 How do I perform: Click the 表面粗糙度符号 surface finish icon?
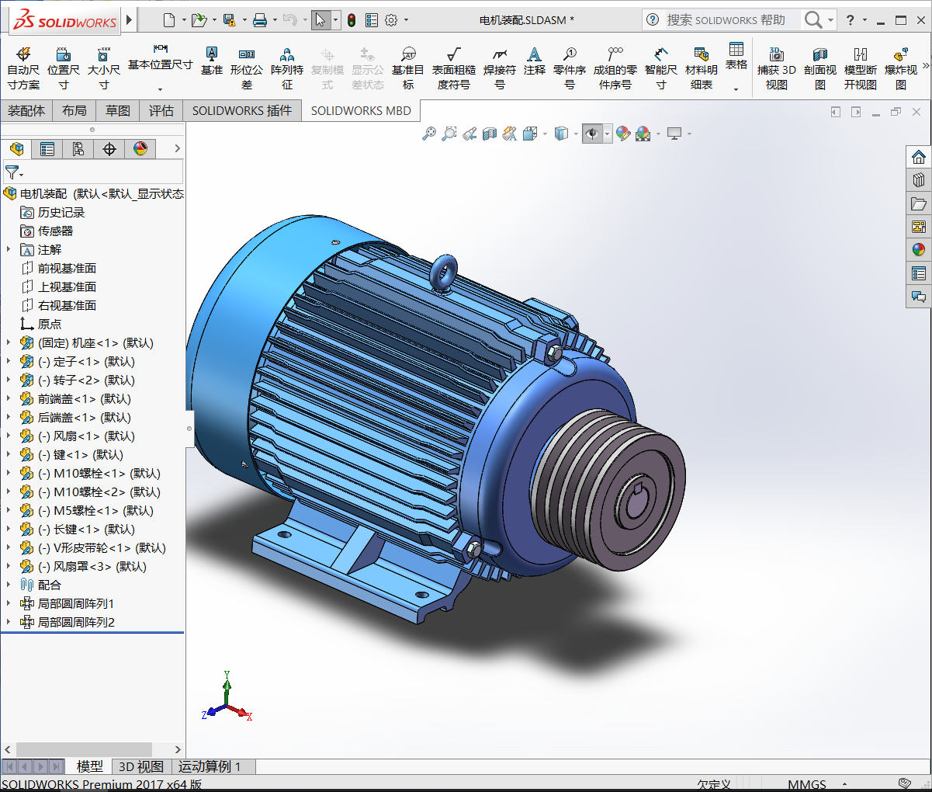(456, 66)
